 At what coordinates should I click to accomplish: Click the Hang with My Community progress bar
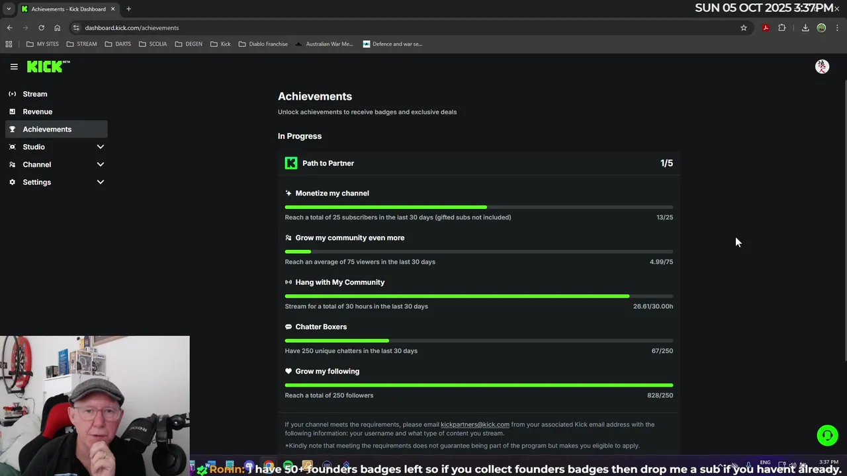[479, 296]
